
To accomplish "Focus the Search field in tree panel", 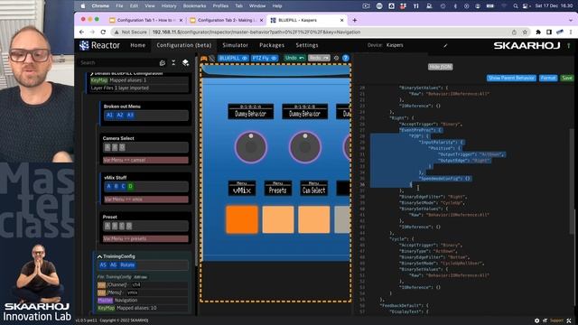I will coord(118,62).
